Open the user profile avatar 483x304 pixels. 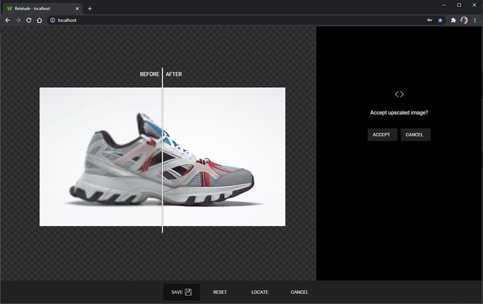[x=464, y=20]
